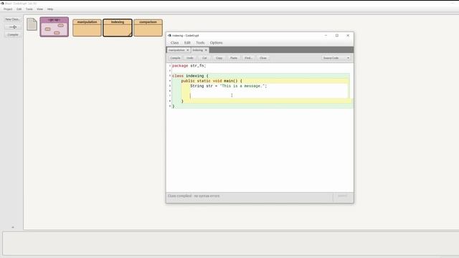Close the manipulation editor tab

188,50
